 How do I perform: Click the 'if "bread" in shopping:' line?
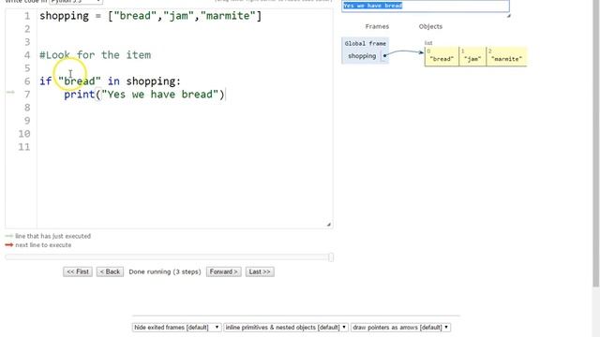pos(110,81)
